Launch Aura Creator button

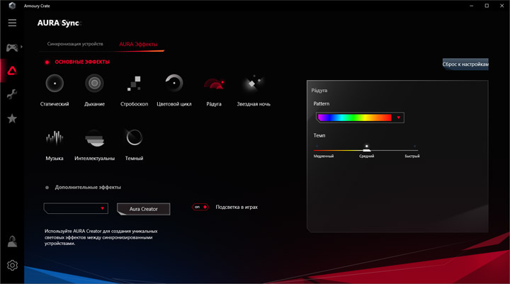(143, 209)
